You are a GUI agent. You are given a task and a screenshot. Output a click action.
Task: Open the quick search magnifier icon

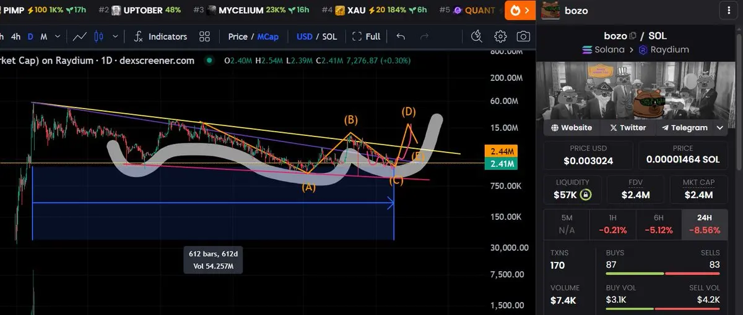click(476, 36)
